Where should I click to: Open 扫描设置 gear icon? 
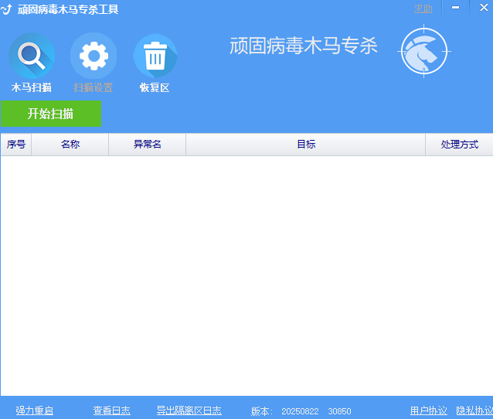point(93,56)
